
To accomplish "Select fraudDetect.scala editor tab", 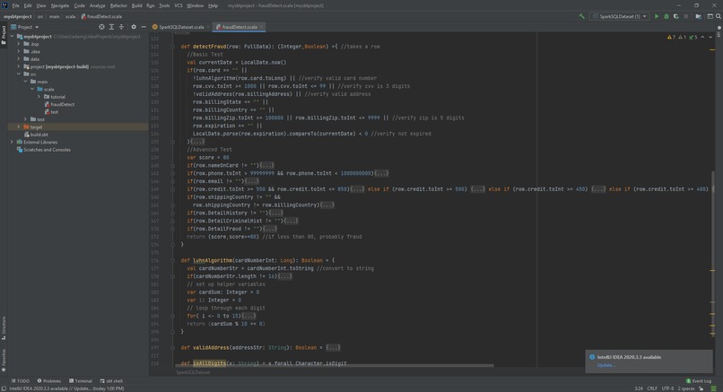I will point(240,27).
